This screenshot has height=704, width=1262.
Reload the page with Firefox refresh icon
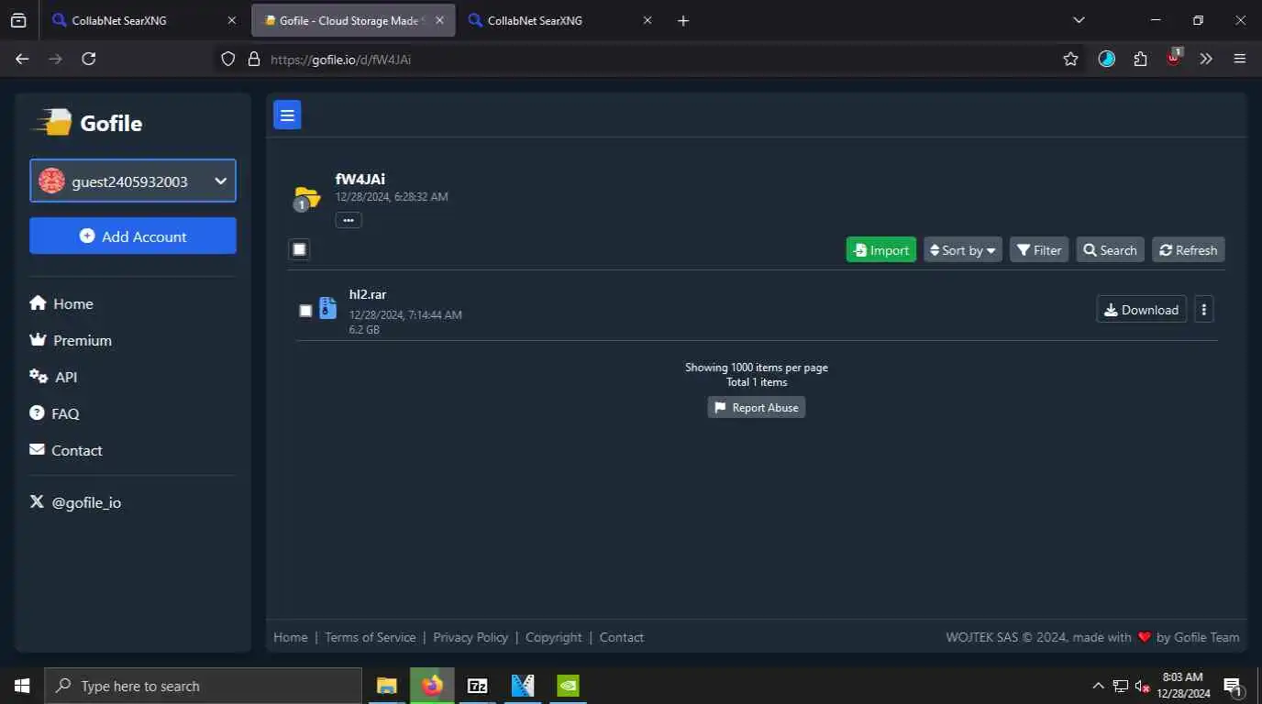click(x=88, y=59)
